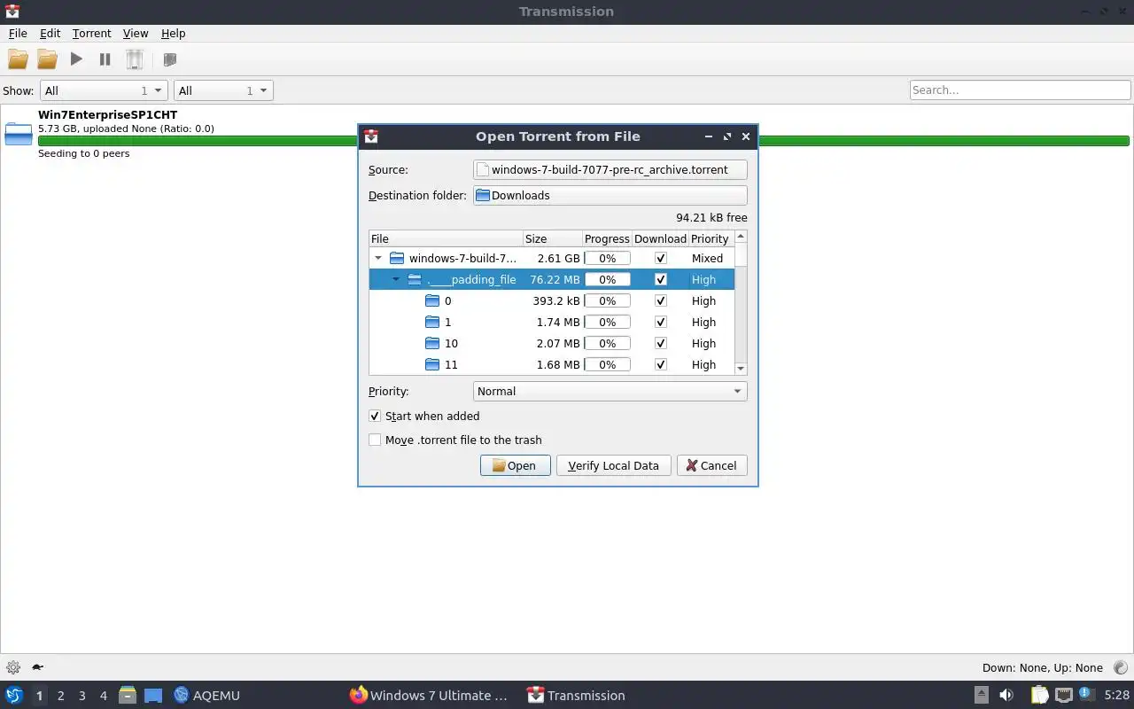The width and height of the screenshot is (1134, 709).
Task: Open the Destination folder Downloads chooser
Action: click(610, 195)
